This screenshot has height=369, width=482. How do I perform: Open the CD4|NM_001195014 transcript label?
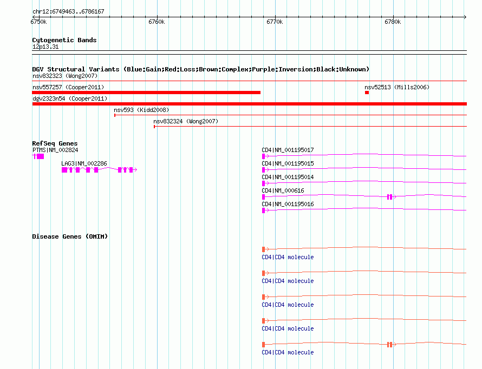pyautogui.click(x=288, y=177)
